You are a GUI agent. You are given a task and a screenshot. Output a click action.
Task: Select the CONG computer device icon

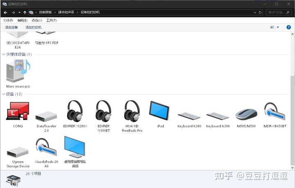click(x=18, y=111)
